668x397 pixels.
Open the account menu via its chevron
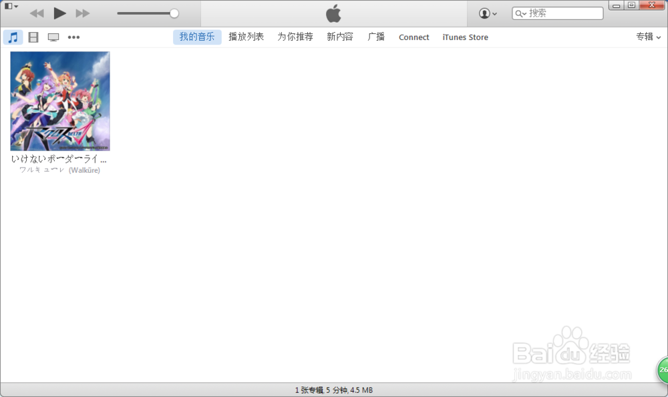point(494,13)
